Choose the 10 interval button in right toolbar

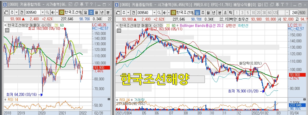click(253, 13)
